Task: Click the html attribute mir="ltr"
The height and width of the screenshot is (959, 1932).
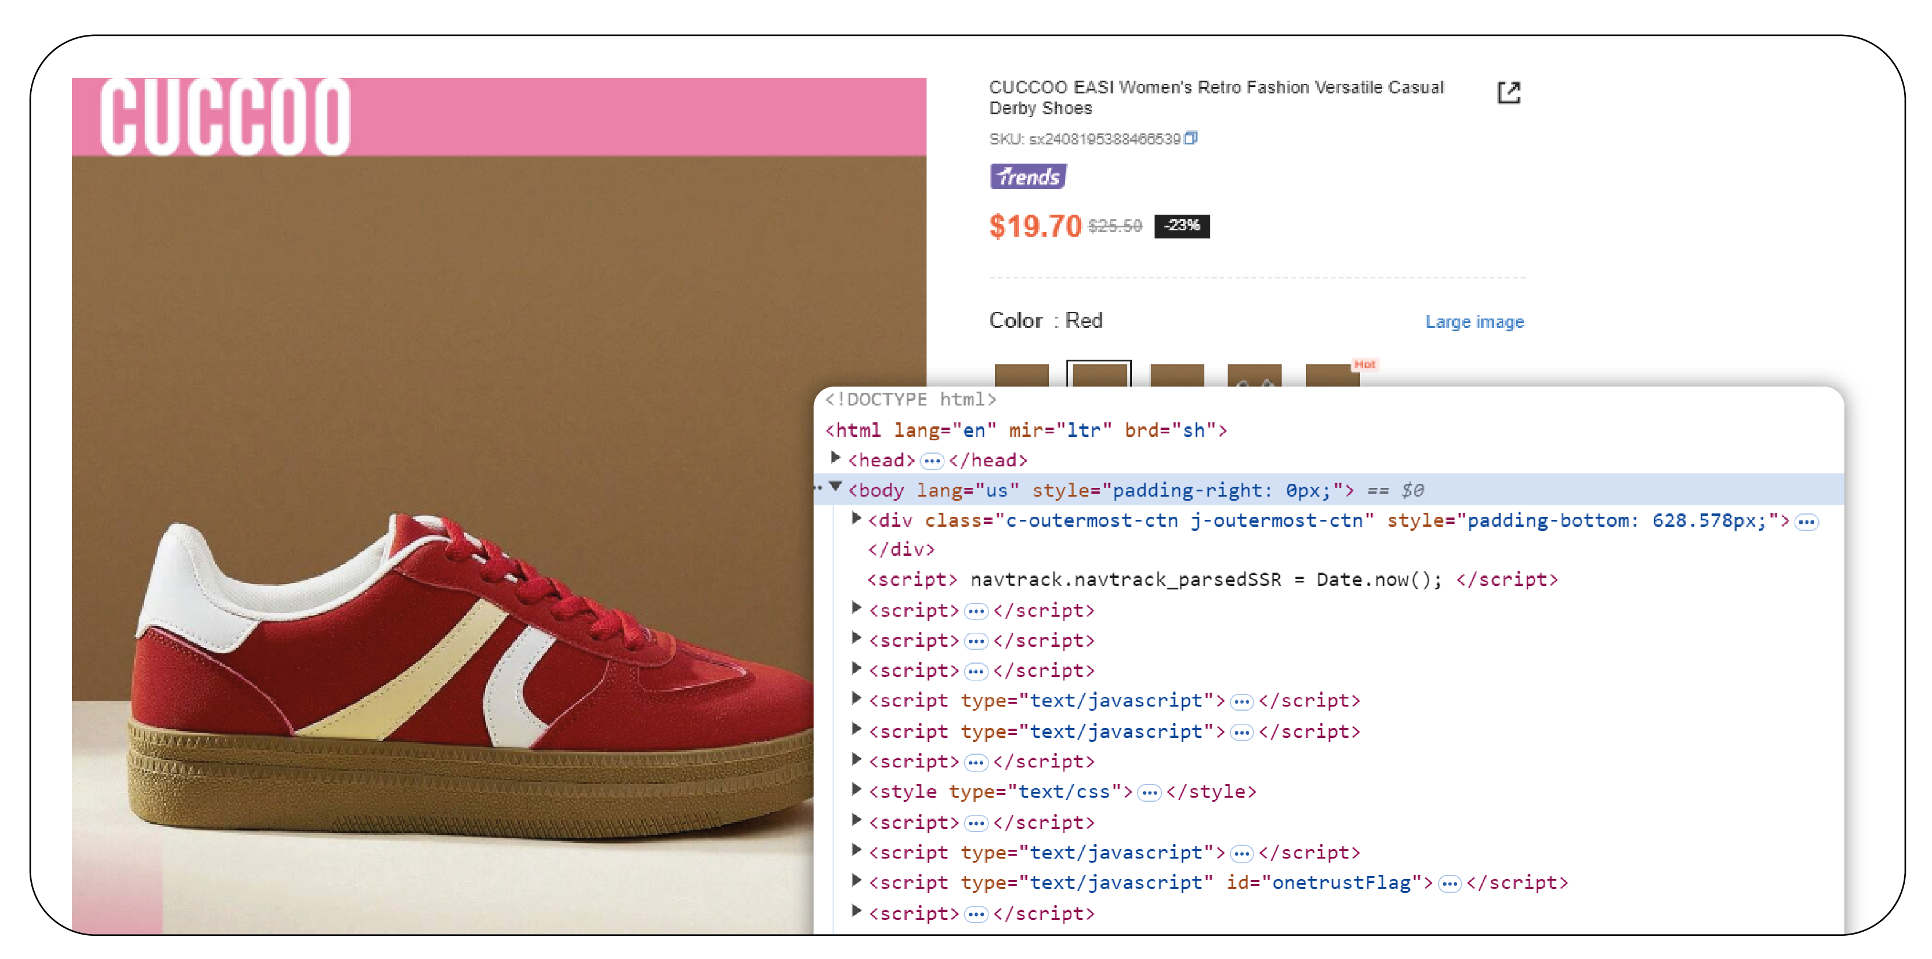Action: pos(1060,430)
